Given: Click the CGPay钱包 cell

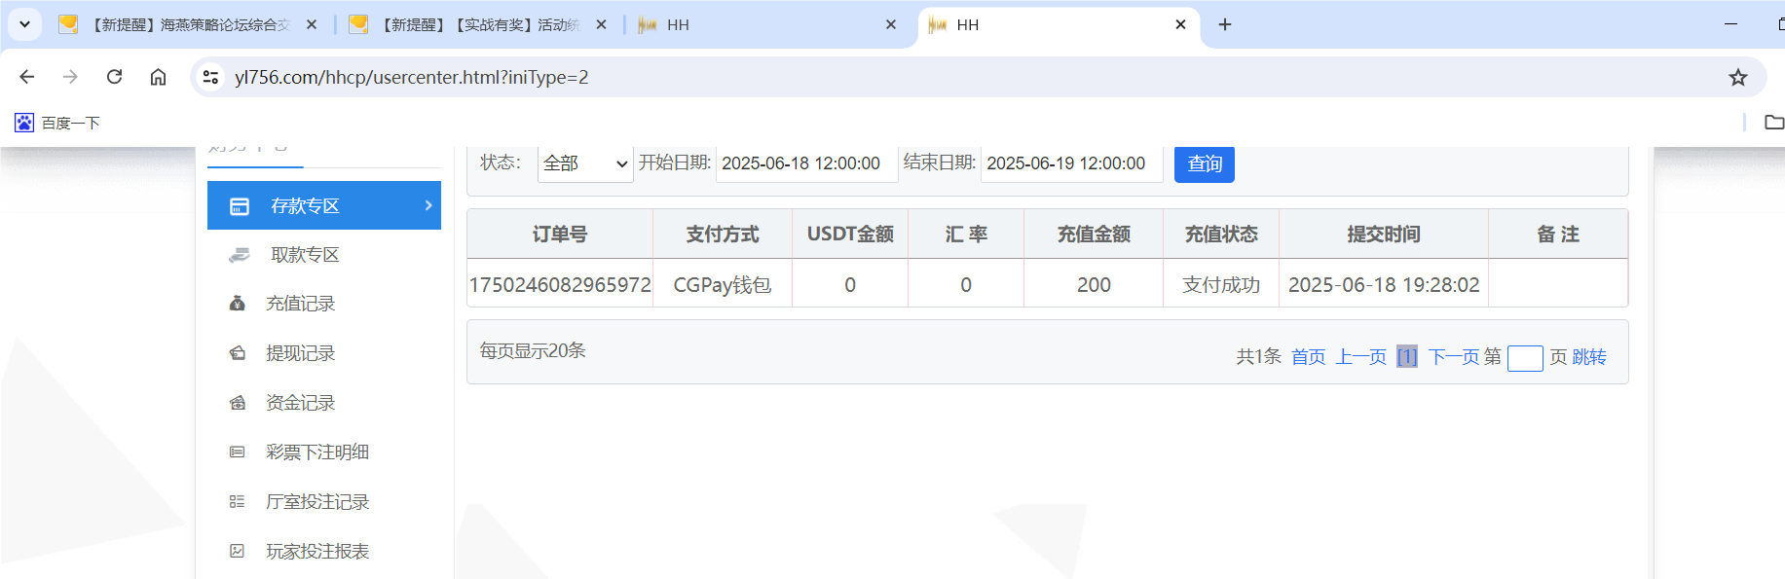Looking at the screenshot, I should [723, 285].
